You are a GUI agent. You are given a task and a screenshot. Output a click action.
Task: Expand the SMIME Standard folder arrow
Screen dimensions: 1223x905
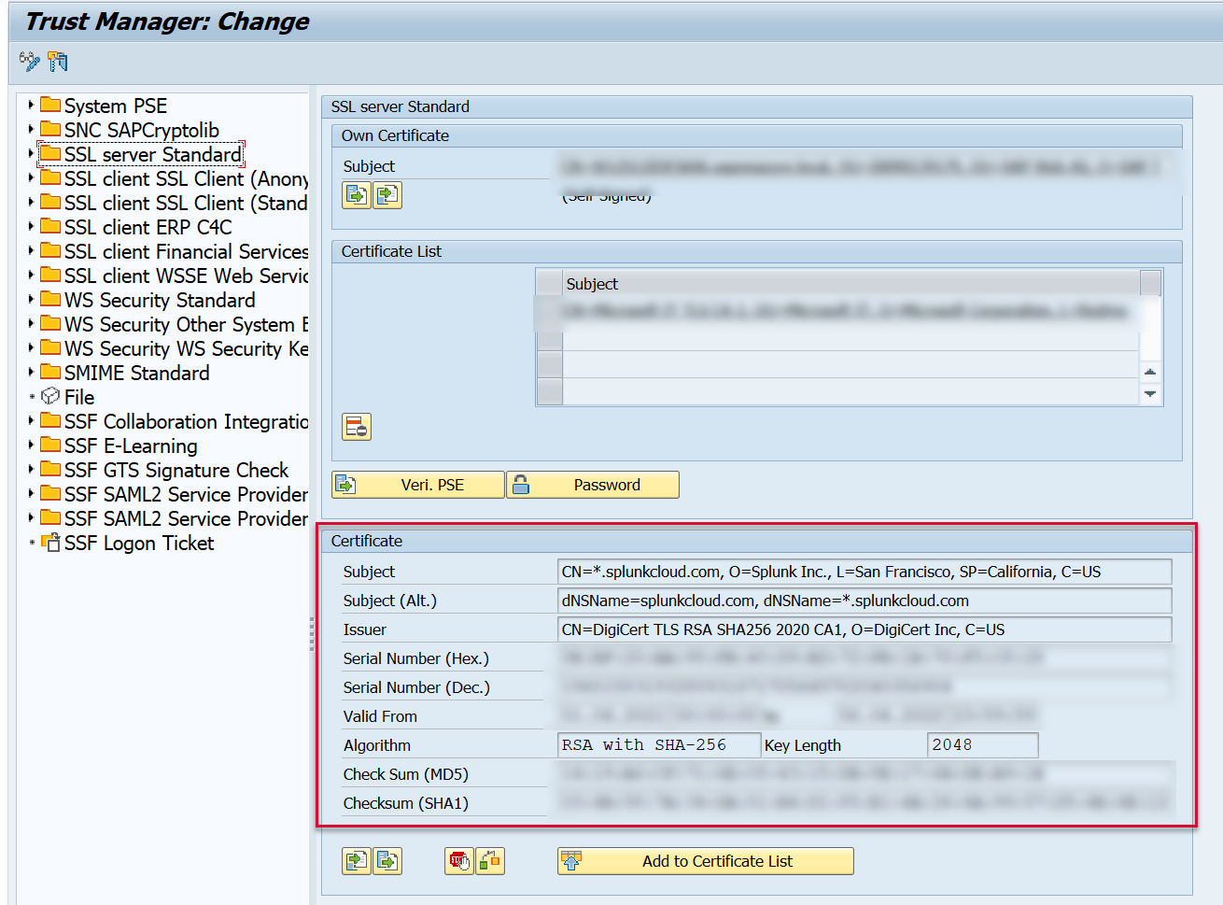[x=31, y=372]
